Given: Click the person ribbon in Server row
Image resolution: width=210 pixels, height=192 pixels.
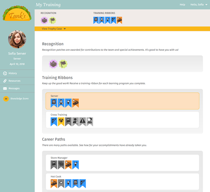Looking at the screenshot, I should click(x=61, y=103).
